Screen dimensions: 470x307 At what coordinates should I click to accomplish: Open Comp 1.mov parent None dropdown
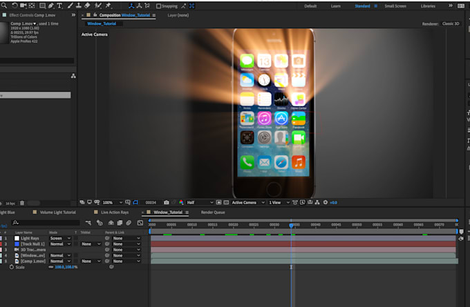pos(126,261)
